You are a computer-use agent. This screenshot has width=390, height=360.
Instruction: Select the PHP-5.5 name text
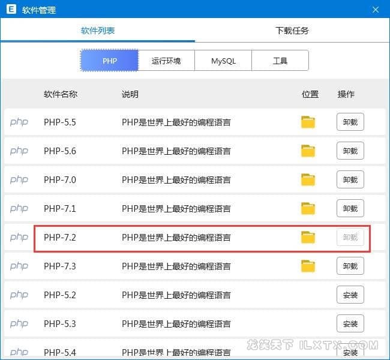click(x=59, y=122)
